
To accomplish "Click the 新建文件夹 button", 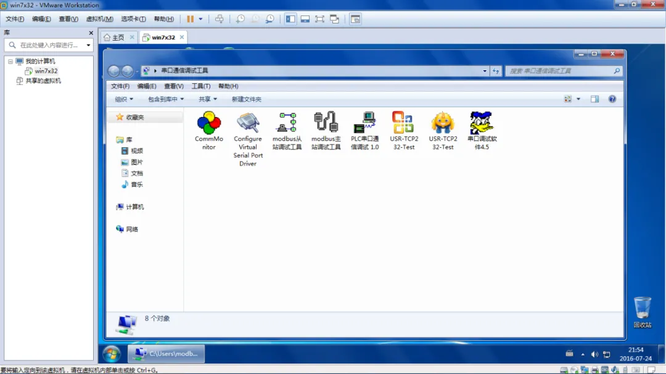I will [x=246, y=99].
